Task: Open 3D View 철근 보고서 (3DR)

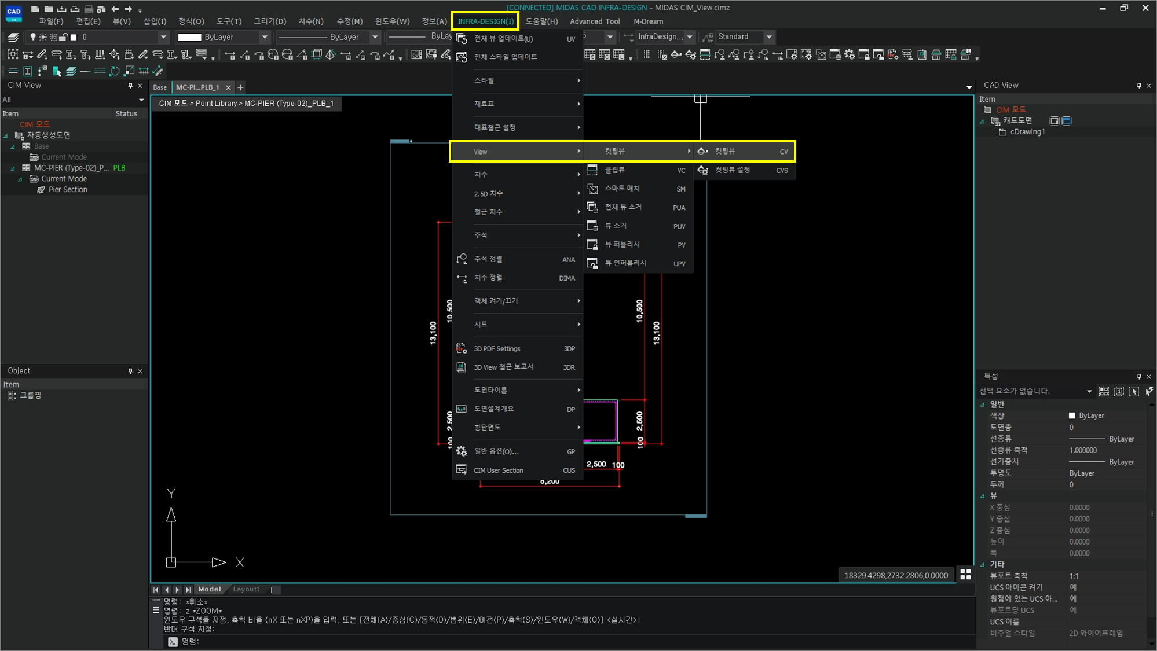Action: click(517, 367)
